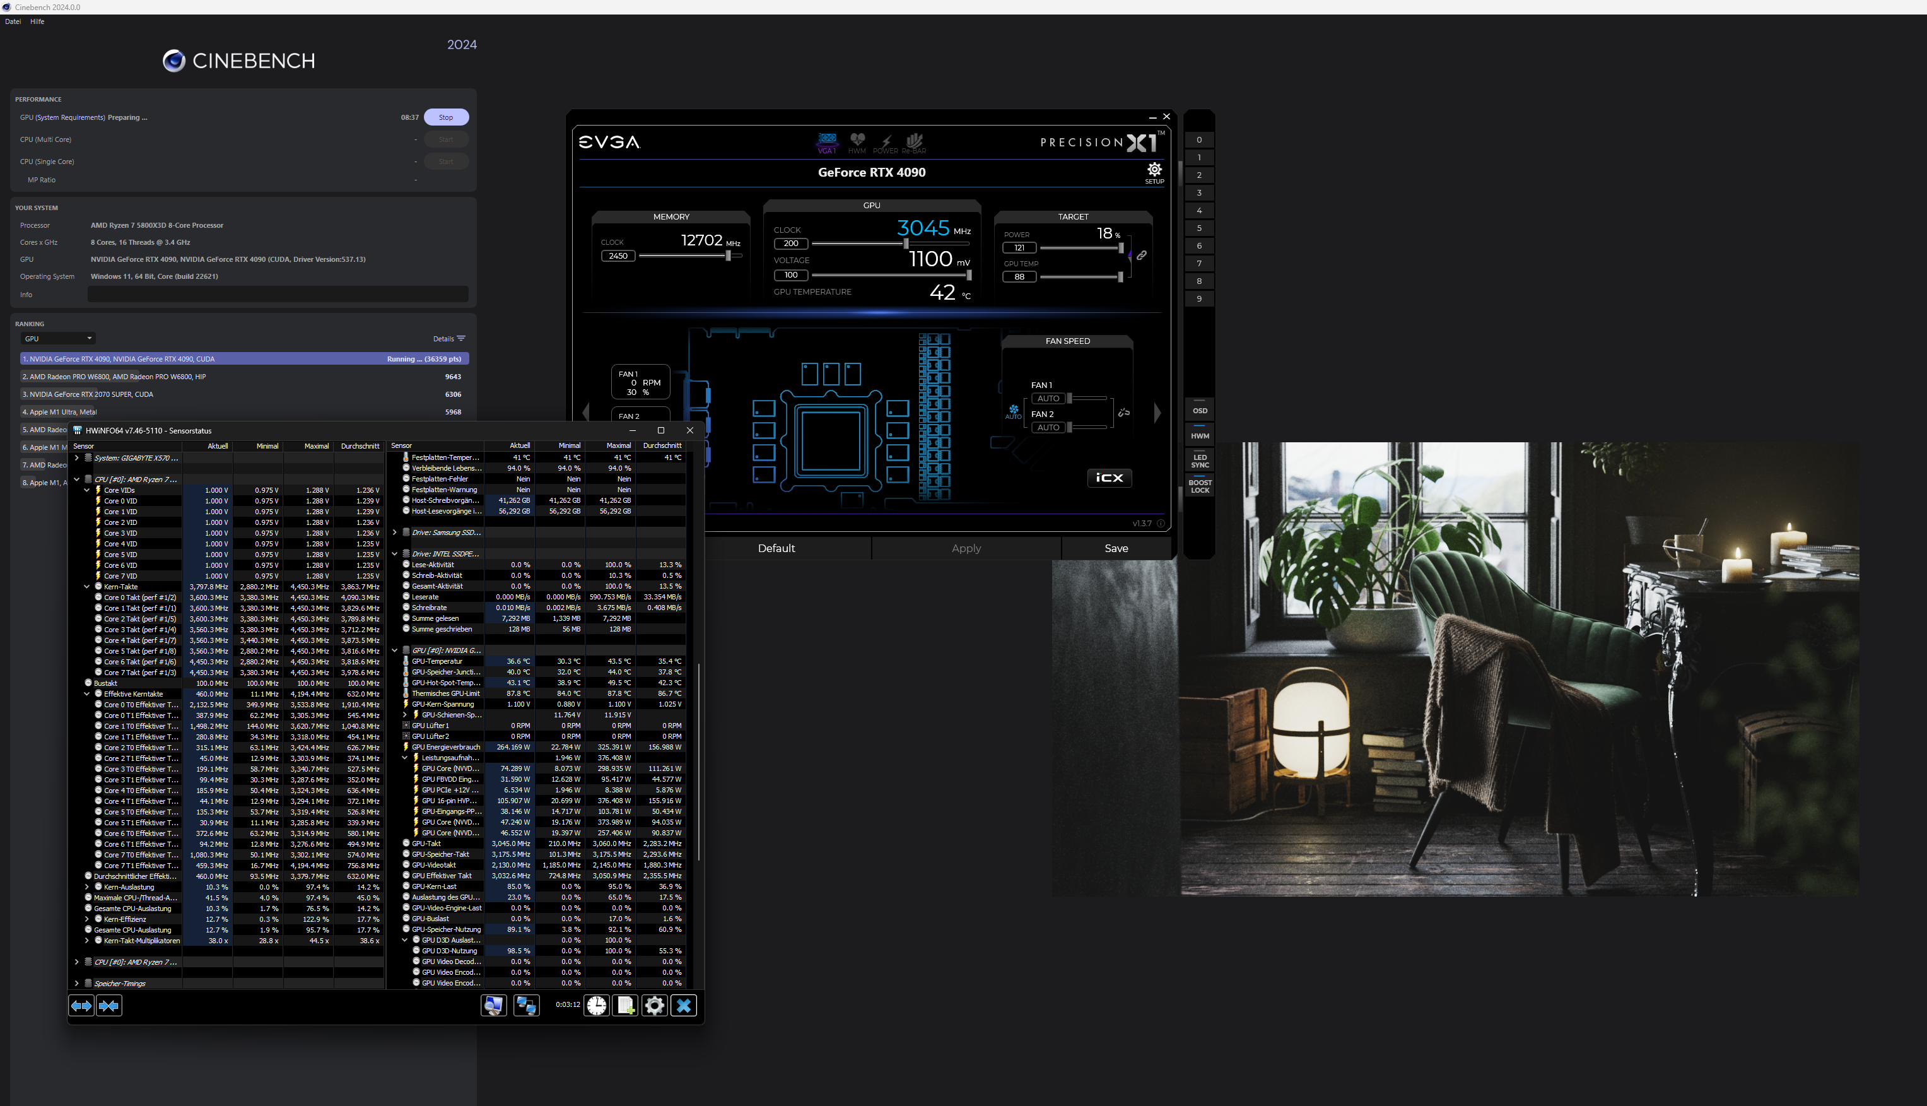Open the Re-BAR icon tab
Viewport: 1927px width, 1106px height.
(x=914, y=142)
